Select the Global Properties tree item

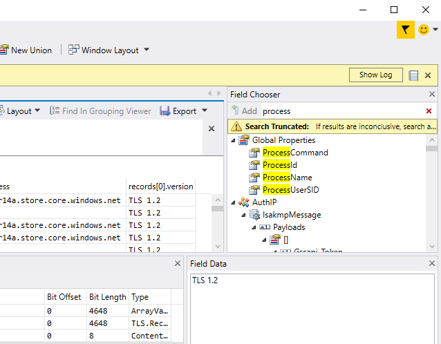(x=283, y=140)
